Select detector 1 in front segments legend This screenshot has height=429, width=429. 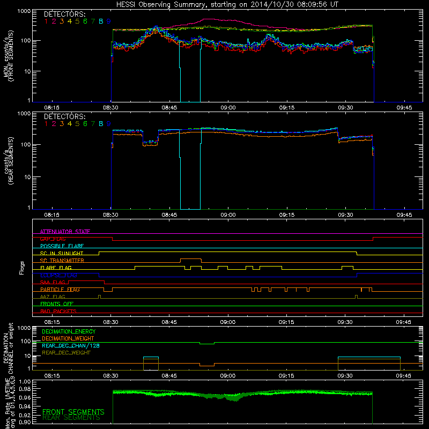pos(46,21)
